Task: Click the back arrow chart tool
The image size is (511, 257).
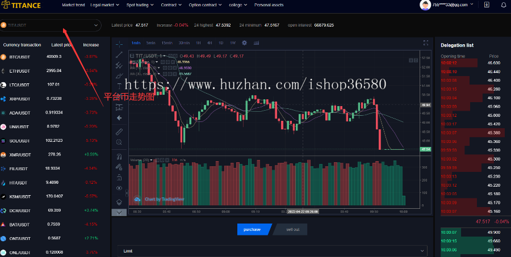Action: click(119, 118)
